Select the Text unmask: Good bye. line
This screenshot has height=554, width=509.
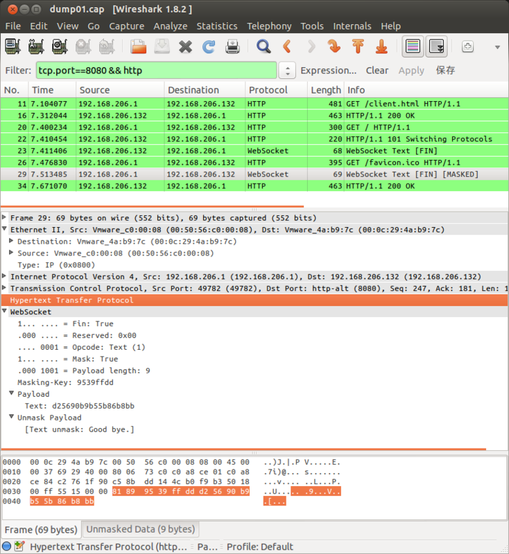(79, 429)
